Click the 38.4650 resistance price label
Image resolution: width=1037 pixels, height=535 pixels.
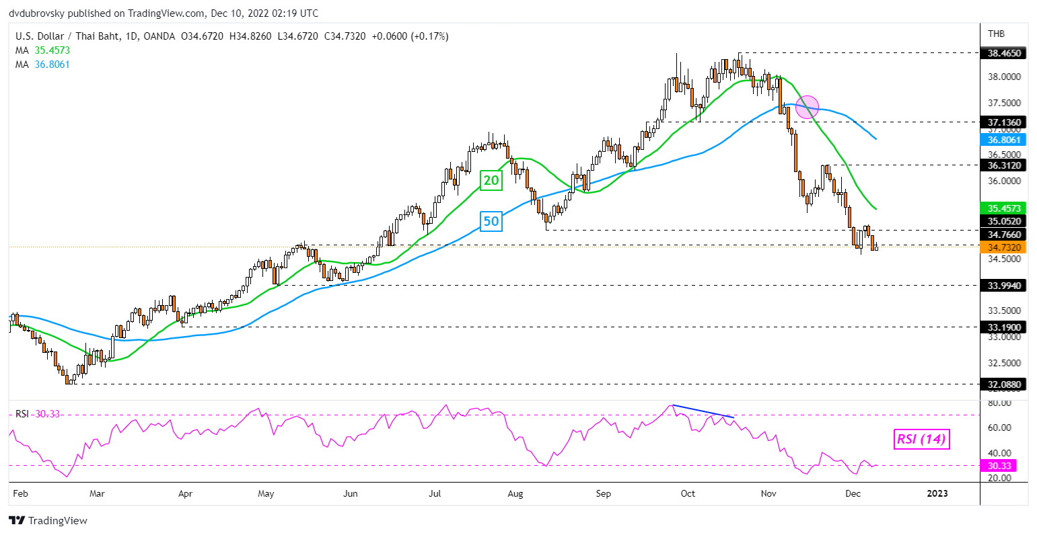(x=1005, y=52)
